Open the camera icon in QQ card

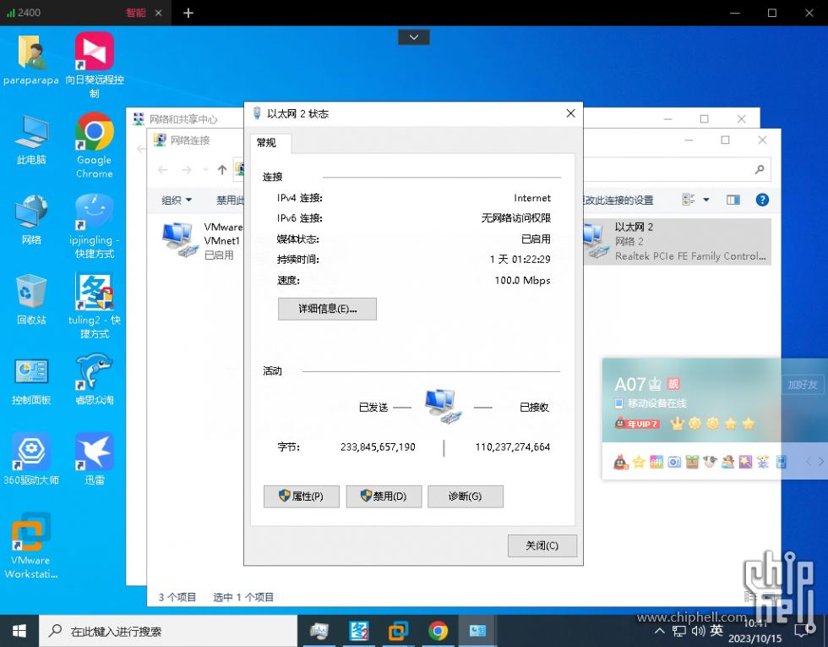click(674, 463)
